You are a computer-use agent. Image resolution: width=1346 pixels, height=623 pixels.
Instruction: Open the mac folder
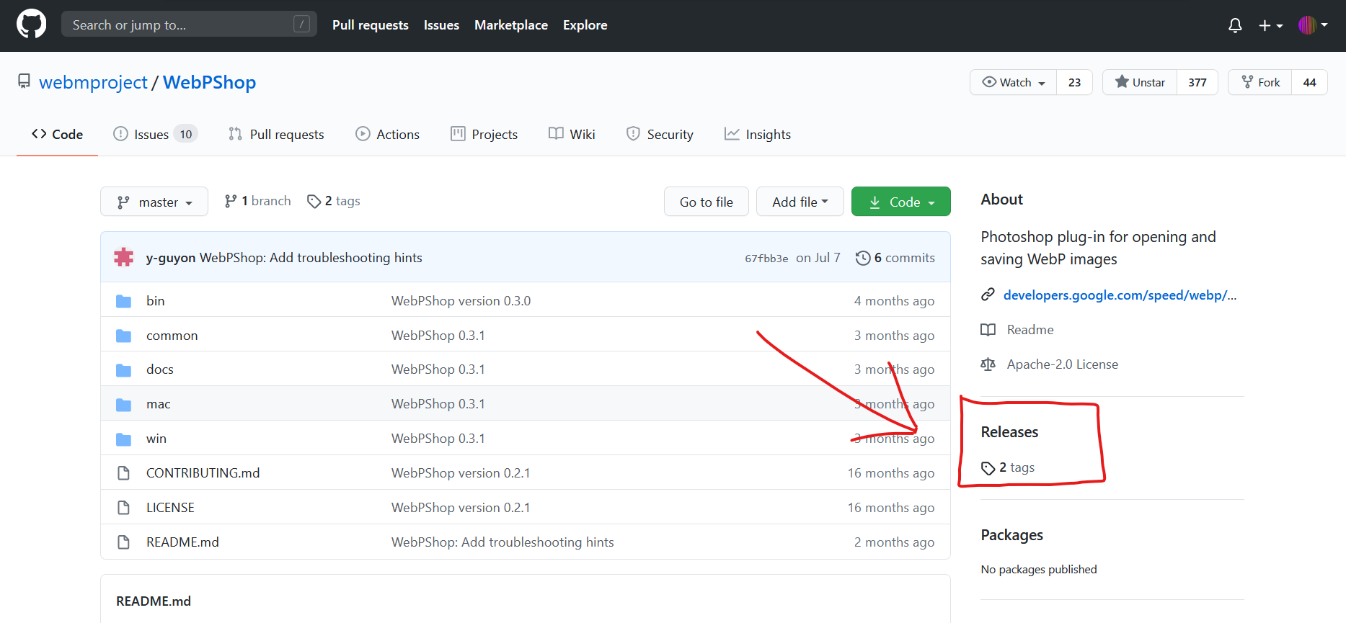159,404
